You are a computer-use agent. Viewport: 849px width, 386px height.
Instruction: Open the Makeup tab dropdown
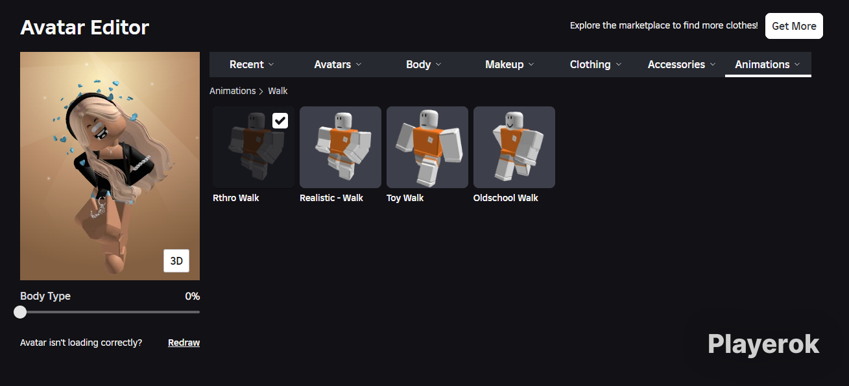[509, 64]
